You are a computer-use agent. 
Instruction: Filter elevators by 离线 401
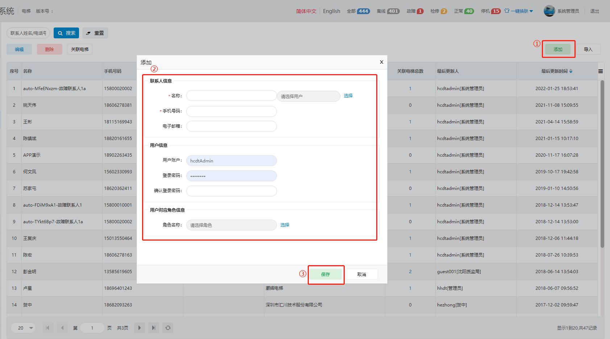click(x=388, y=11)
